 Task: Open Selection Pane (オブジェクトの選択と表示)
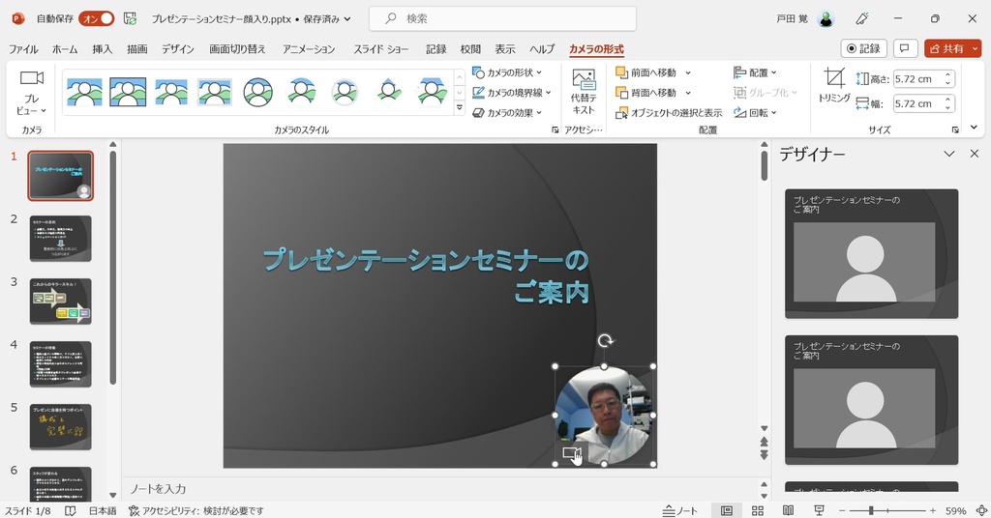pyautogui.click(x=669, y=113)
